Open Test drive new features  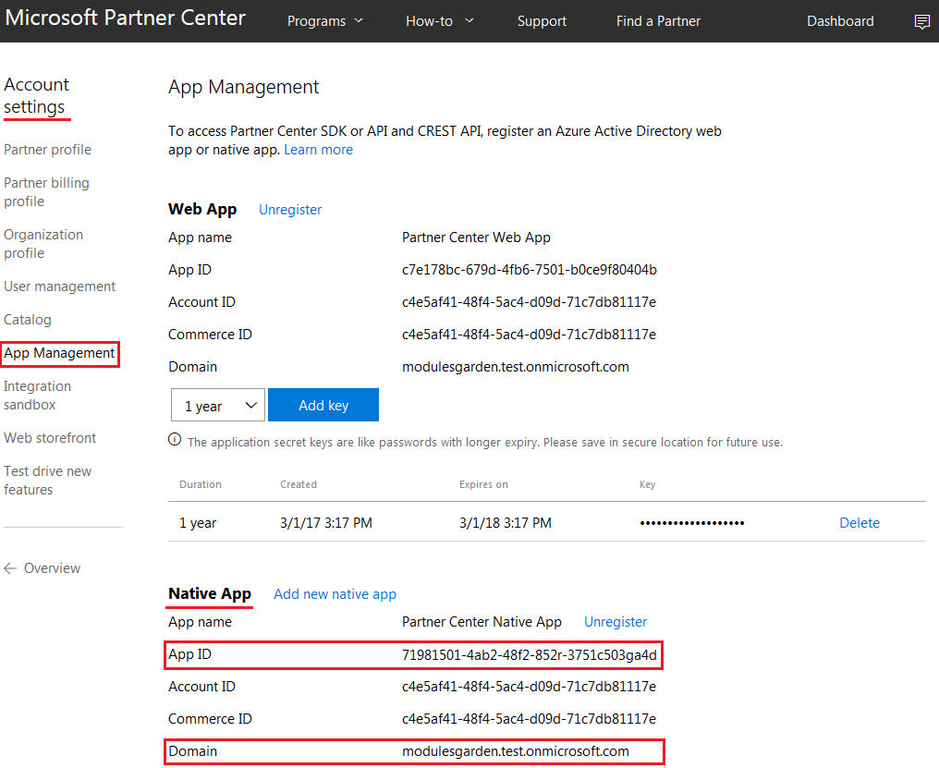47,481
